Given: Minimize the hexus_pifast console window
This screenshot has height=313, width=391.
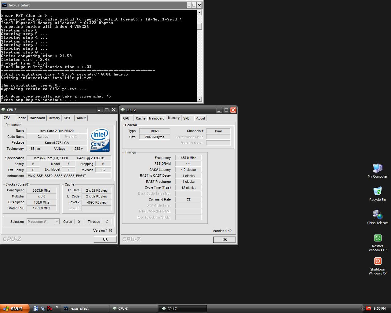Looking at the screenshot, I should 188,5.
